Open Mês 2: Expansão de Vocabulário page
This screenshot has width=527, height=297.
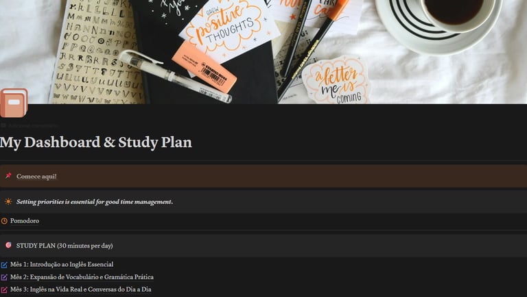tap(82, 277)
